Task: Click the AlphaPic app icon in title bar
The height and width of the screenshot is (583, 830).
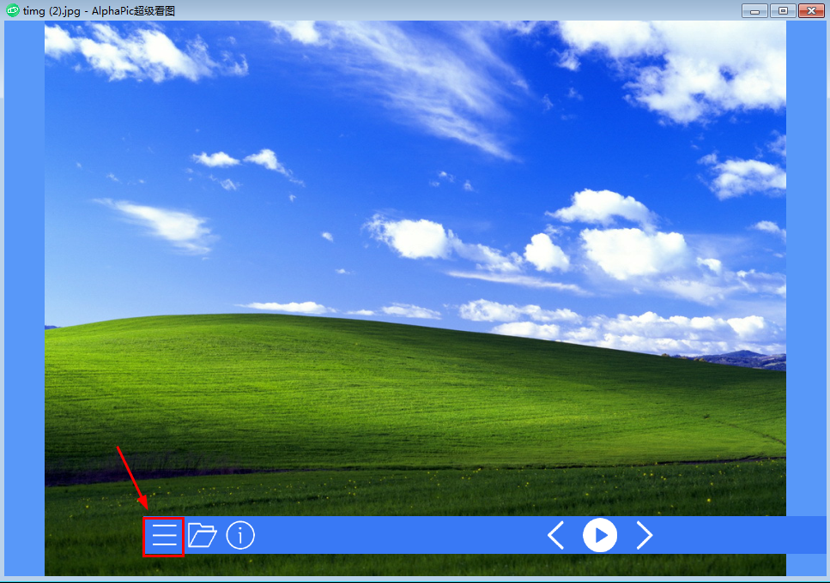Action: [12, 10]
